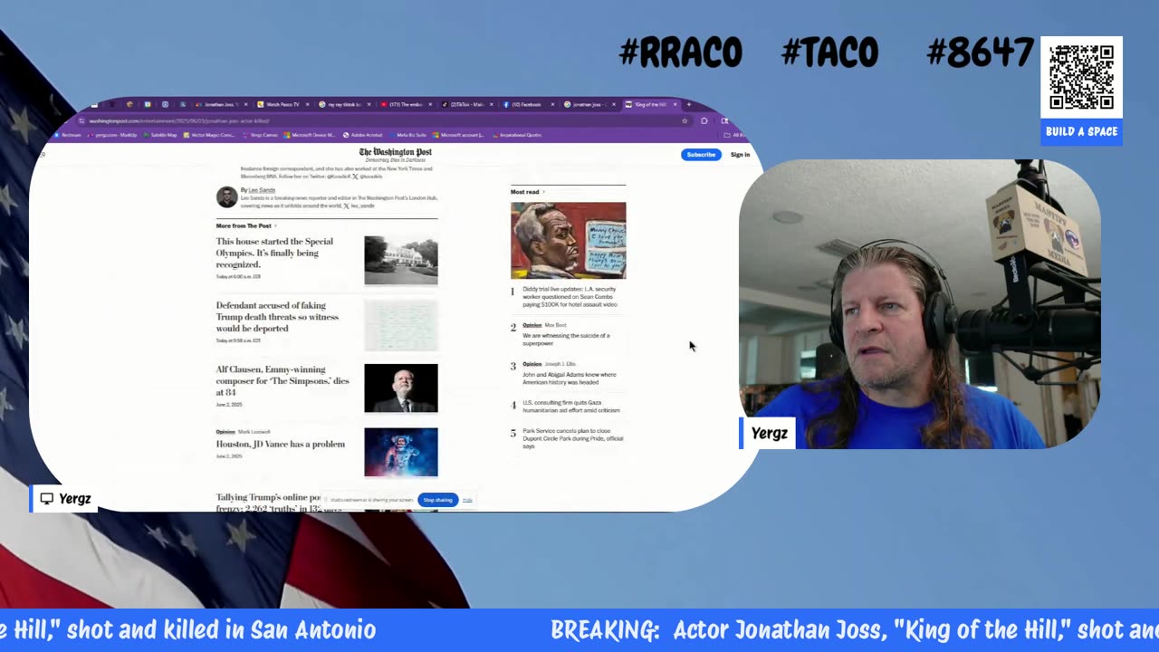The width and height of the screenshot is (1159, 652).
Task: Switch to the ray ray tiktok tab
Action: pyautogui.click(x=346, y=104)
